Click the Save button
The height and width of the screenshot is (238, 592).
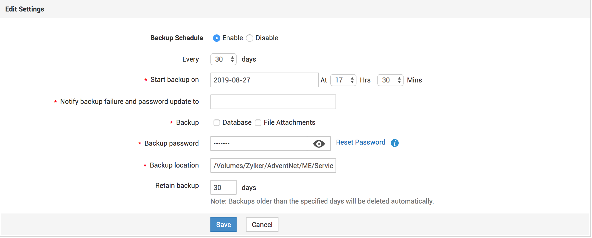tap(224, 224)
